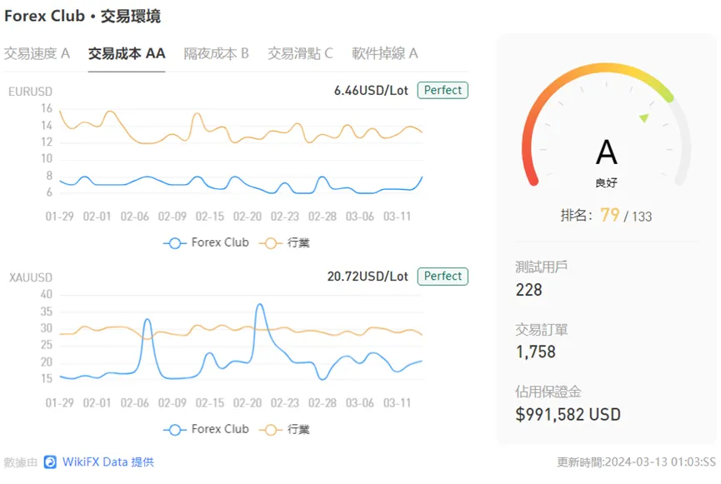Click the XAUUSD blue peak near 02-20

point(260,305)
